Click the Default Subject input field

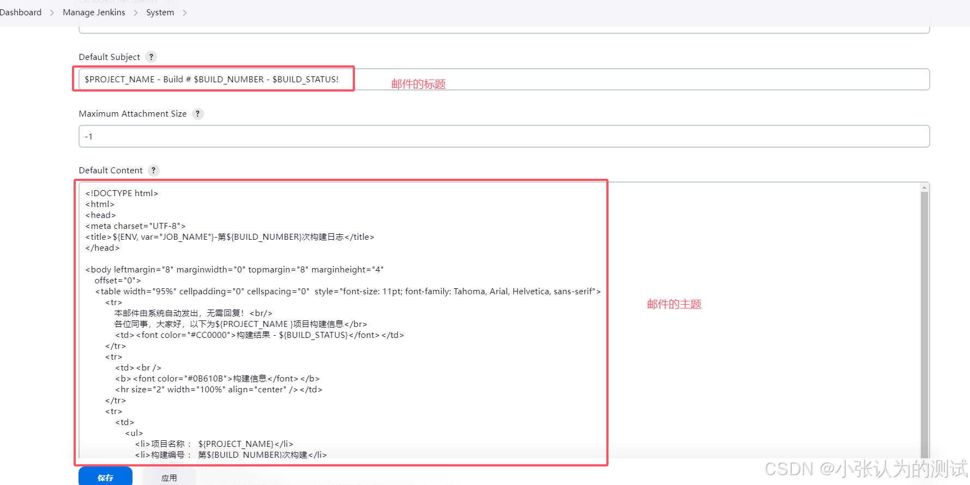point(504,80)
